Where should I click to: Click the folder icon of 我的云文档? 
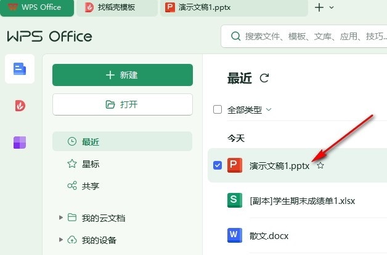72,218
